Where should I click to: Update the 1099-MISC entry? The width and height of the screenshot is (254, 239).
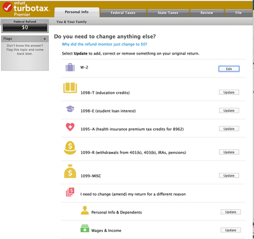point(229,175)
